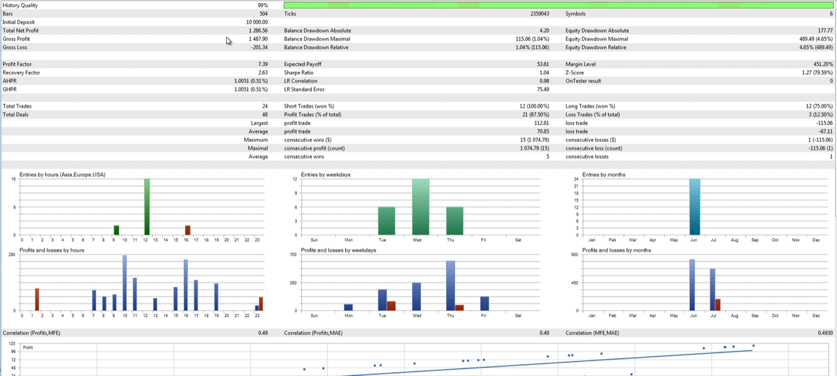Select the Profit Factor value 7.39

(263, 65)
